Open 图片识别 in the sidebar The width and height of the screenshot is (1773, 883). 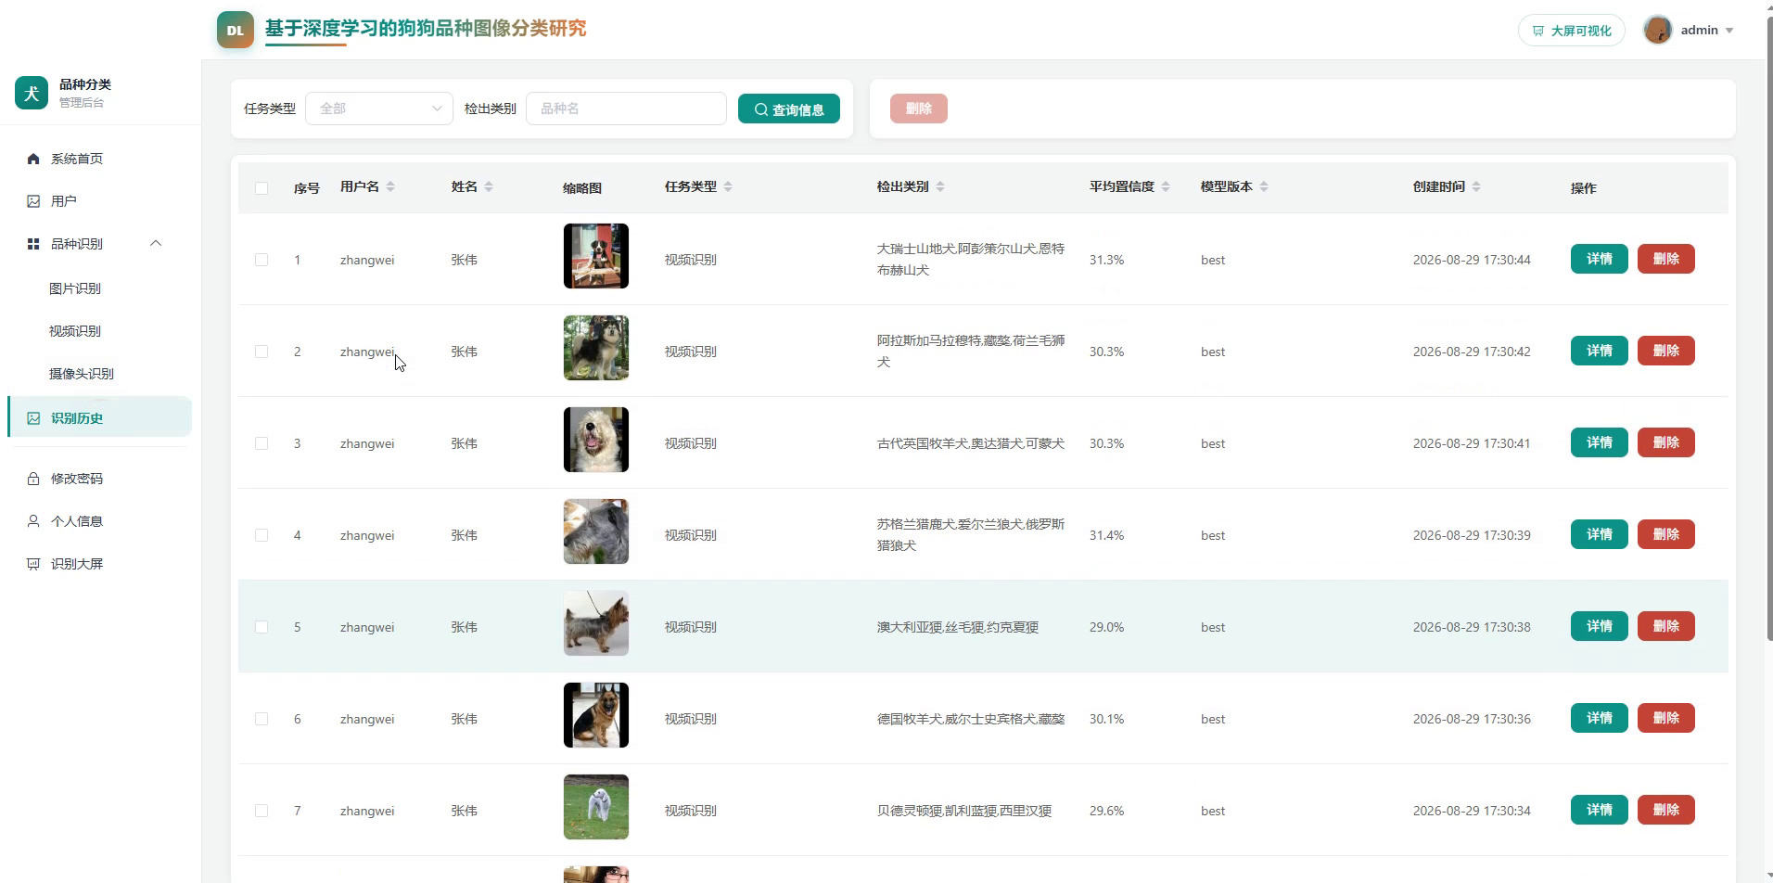pos(75,288)
